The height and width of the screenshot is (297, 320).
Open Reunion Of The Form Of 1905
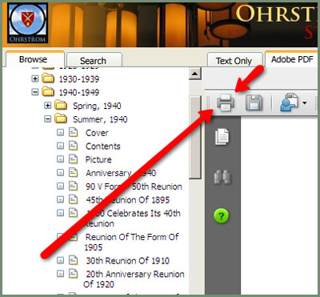[132, 242]
